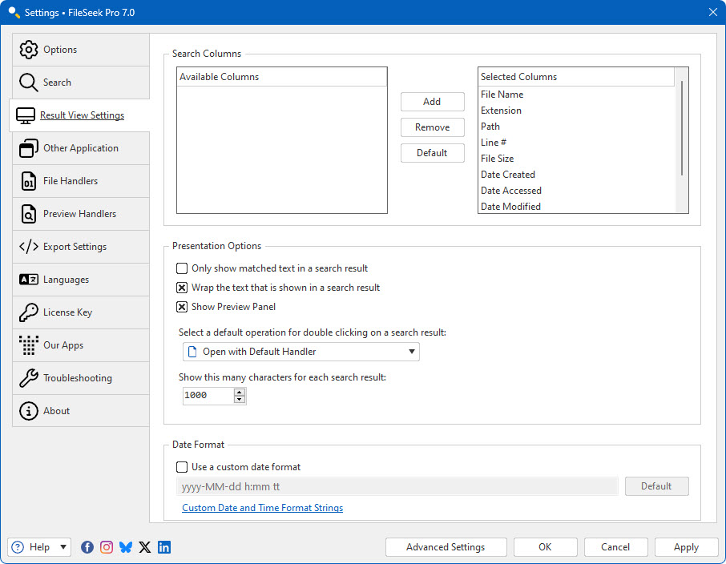
Task: Click the characters count field showing 1000
Action: 208,396
